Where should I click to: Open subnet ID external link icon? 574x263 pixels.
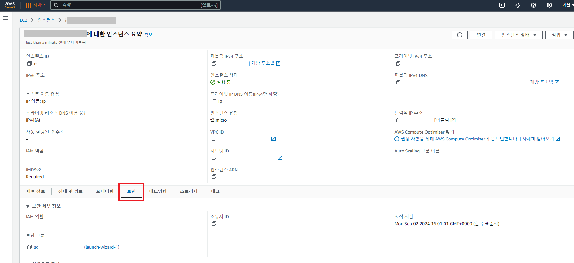click(280, 158)
